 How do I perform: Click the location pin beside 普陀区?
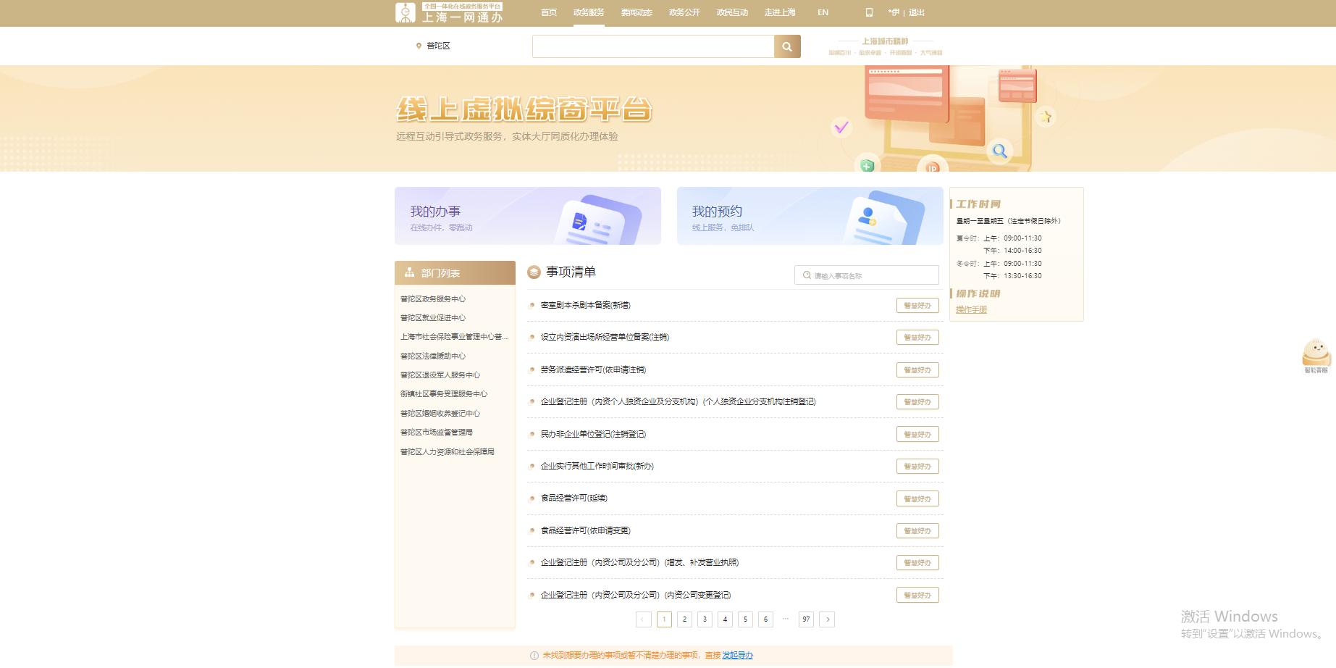[419, 46]
